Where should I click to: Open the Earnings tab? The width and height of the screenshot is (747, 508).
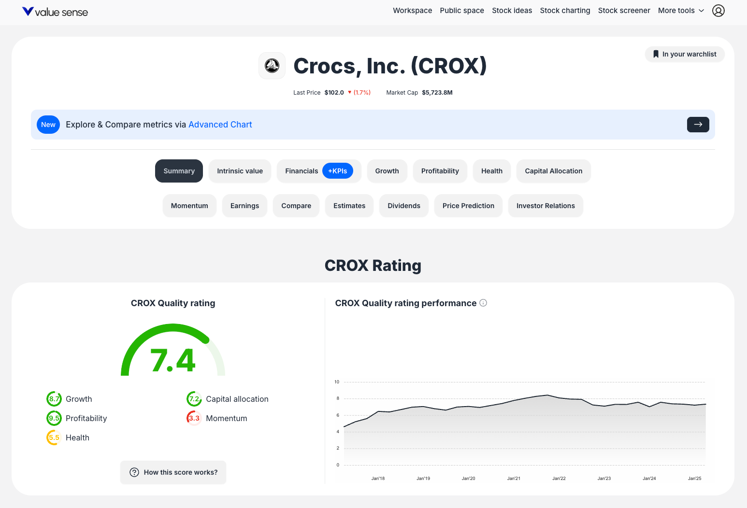tap(244, 206)
